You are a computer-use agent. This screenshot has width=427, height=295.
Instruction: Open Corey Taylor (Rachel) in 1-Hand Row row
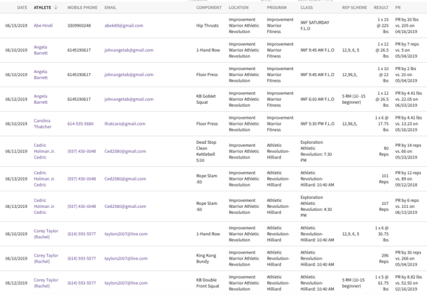(x=46, y=234)
